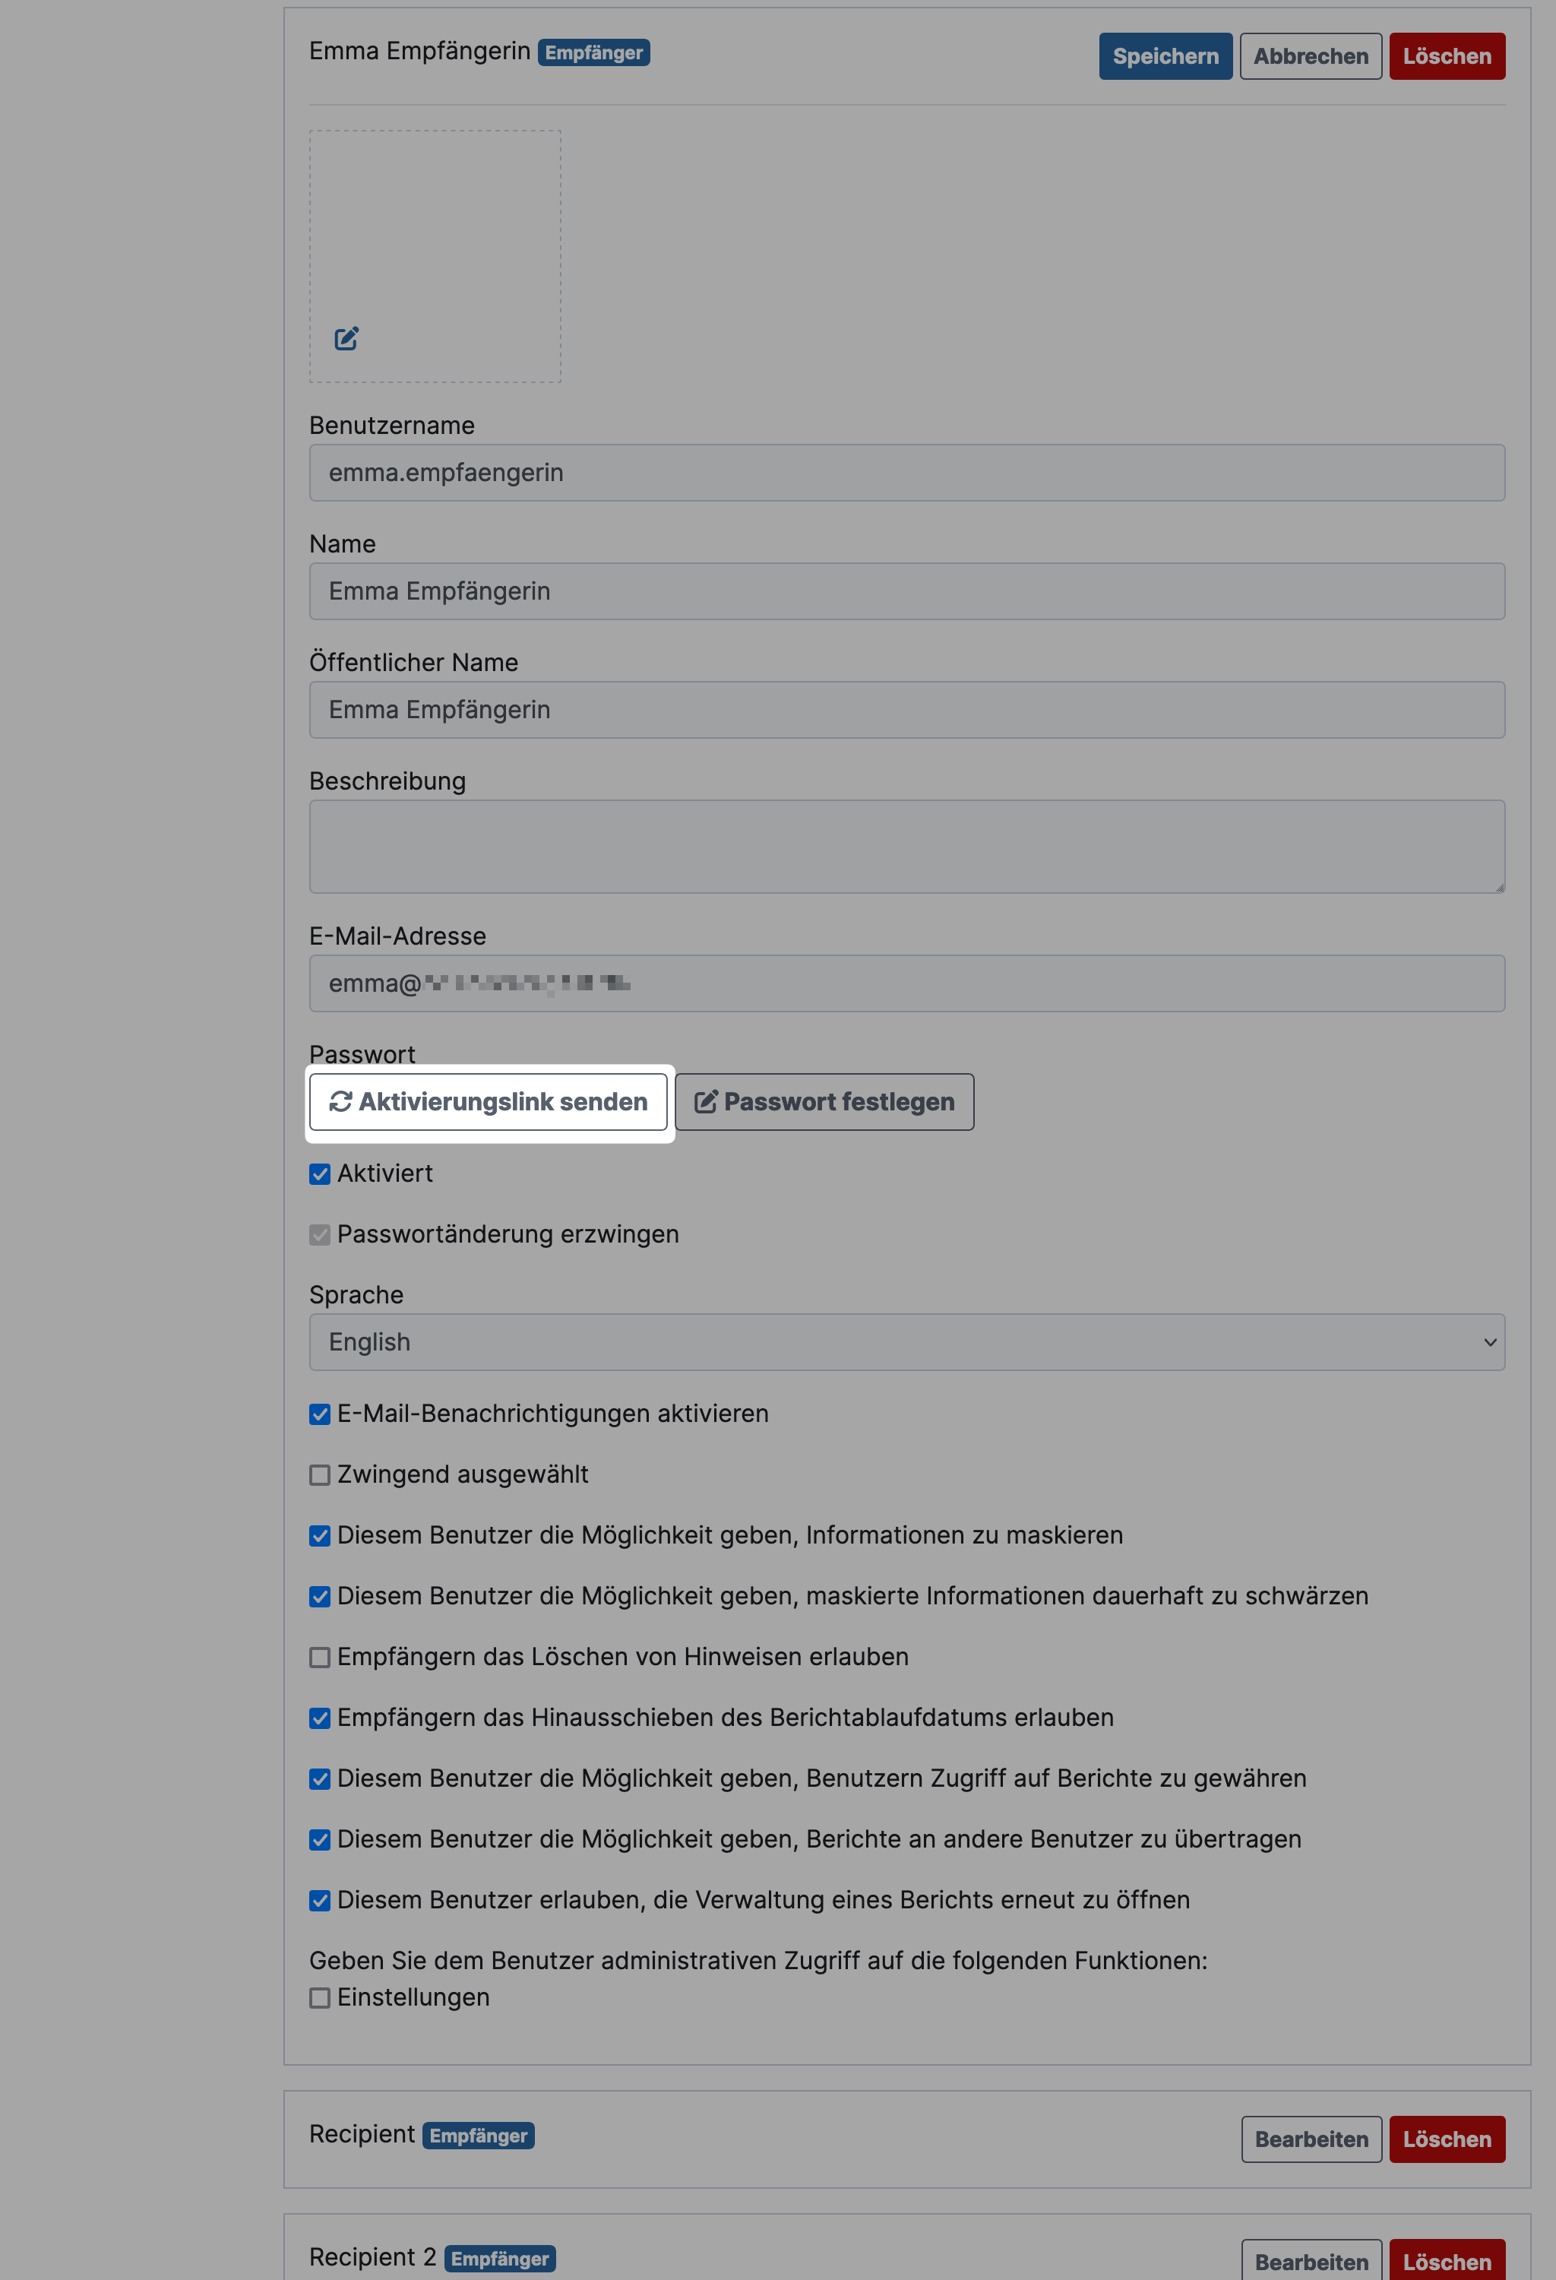Click the Recipient 2 user name
The width and height of the screenshot is (1556, 2280).
click(x=372, y=2256)
